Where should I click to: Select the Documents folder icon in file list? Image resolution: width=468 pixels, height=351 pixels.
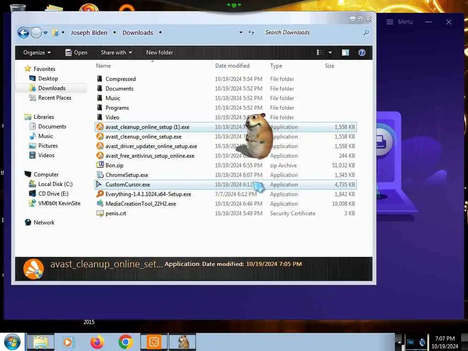pos(100,88)
